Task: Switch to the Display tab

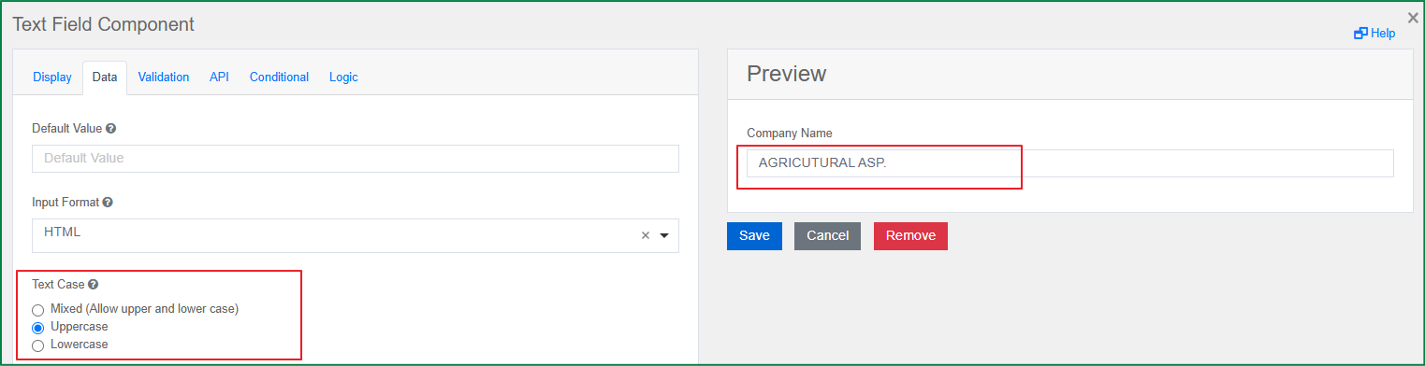Action: click(52, 77)
